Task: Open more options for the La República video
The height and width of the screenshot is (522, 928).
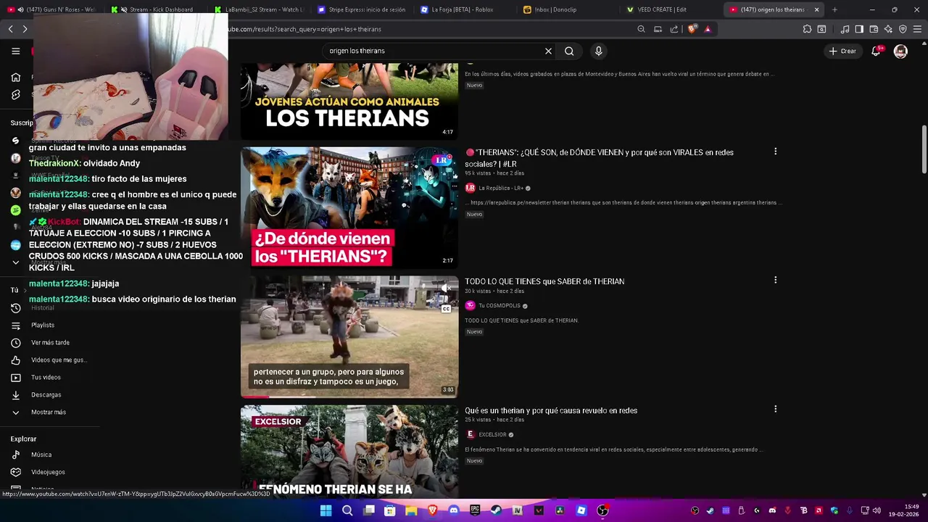Action: [775, 152]
